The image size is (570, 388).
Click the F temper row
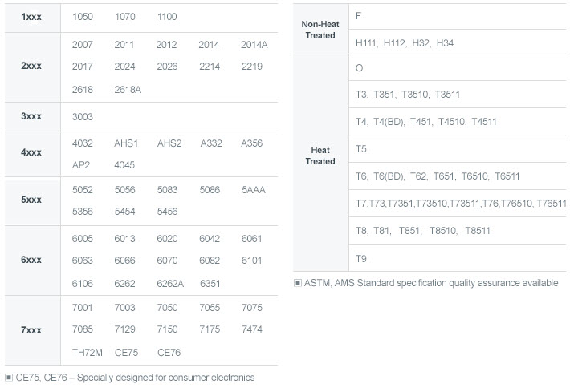click(x=359, y=16)
